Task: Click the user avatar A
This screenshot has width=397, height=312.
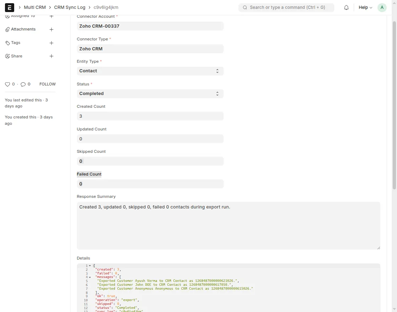Action: (382, 7)
